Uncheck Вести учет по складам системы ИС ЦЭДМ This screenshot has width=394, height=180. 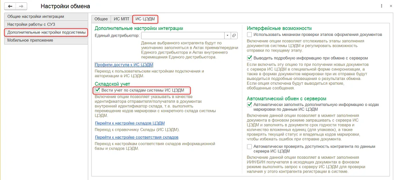pyautogui.click(x=97, y=90)
